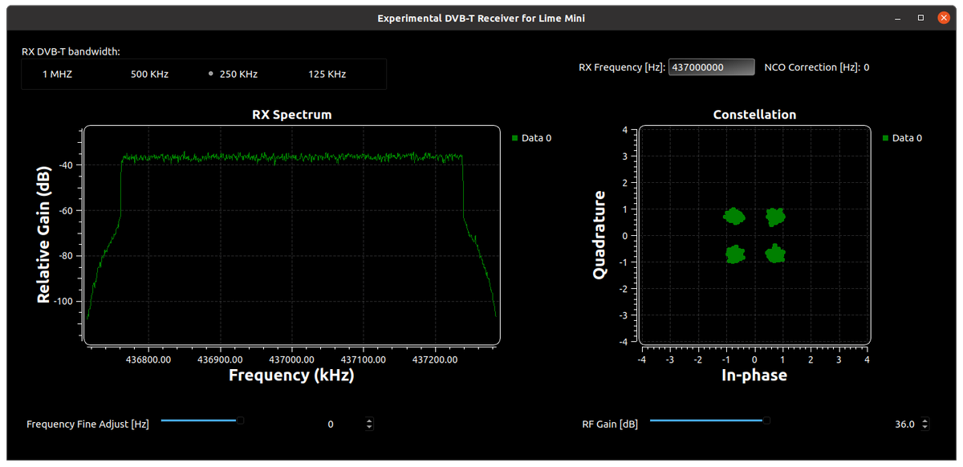The image size is (963, 467).
Task: Select the 125 KHz bandwidth option
Action: [327, 74]
